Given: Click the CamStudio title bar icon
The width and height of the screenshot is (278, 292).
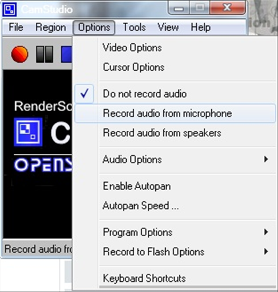Looking at the screenshot, I should pos(9,9).
